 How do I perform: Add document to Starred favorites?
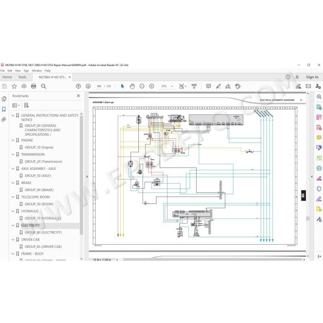[x=14, y=86]
